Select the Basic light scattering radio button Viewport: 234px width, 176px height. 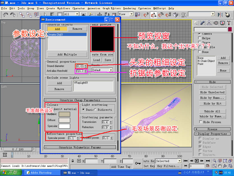[83, 110]
